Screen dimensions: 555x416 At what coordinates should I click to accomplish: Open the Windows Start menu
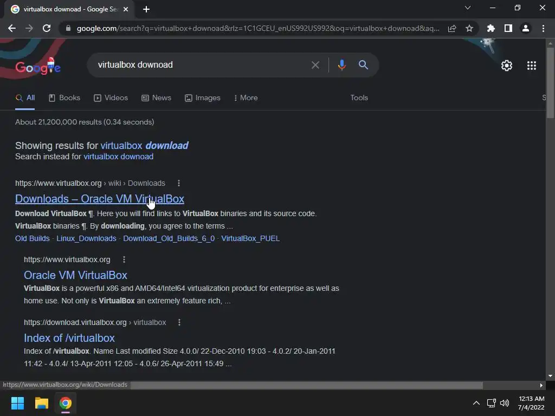coord(17,403)
